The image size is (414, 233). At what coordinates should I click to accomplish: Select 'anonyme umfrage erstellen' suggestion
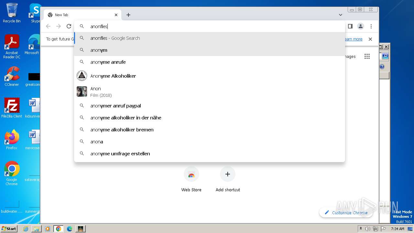(210, 154)
